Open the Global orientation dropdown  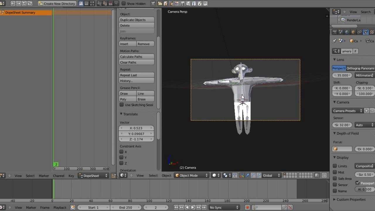tap(271, 176)
